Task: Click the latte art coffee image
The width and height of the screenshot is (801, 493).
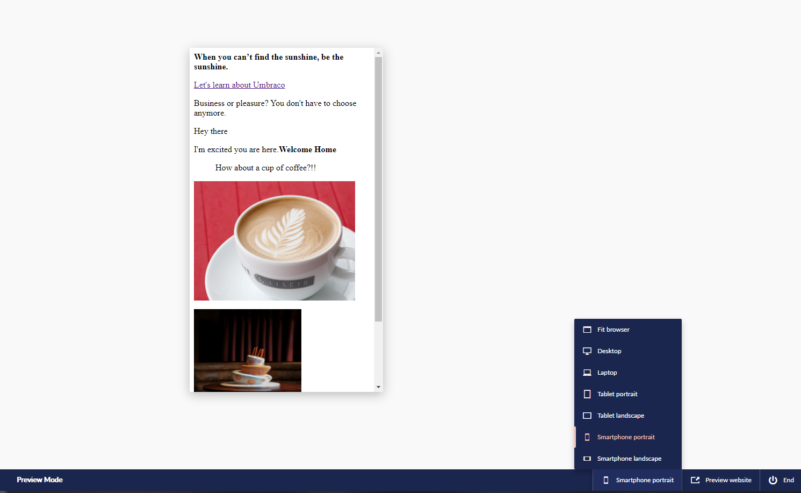Action: point(274,240)
